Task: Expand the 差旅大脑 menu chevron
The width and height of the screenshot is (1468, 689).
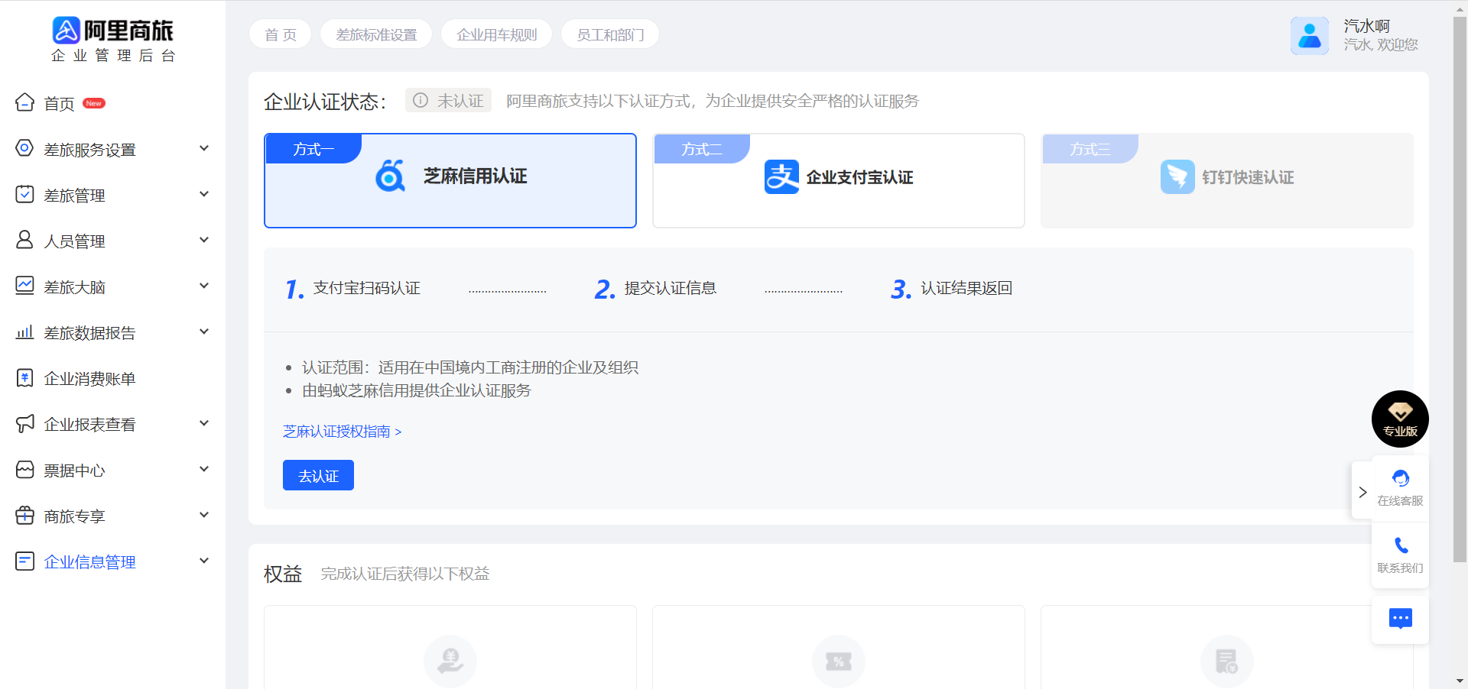Action: click(x=204, y=286)
